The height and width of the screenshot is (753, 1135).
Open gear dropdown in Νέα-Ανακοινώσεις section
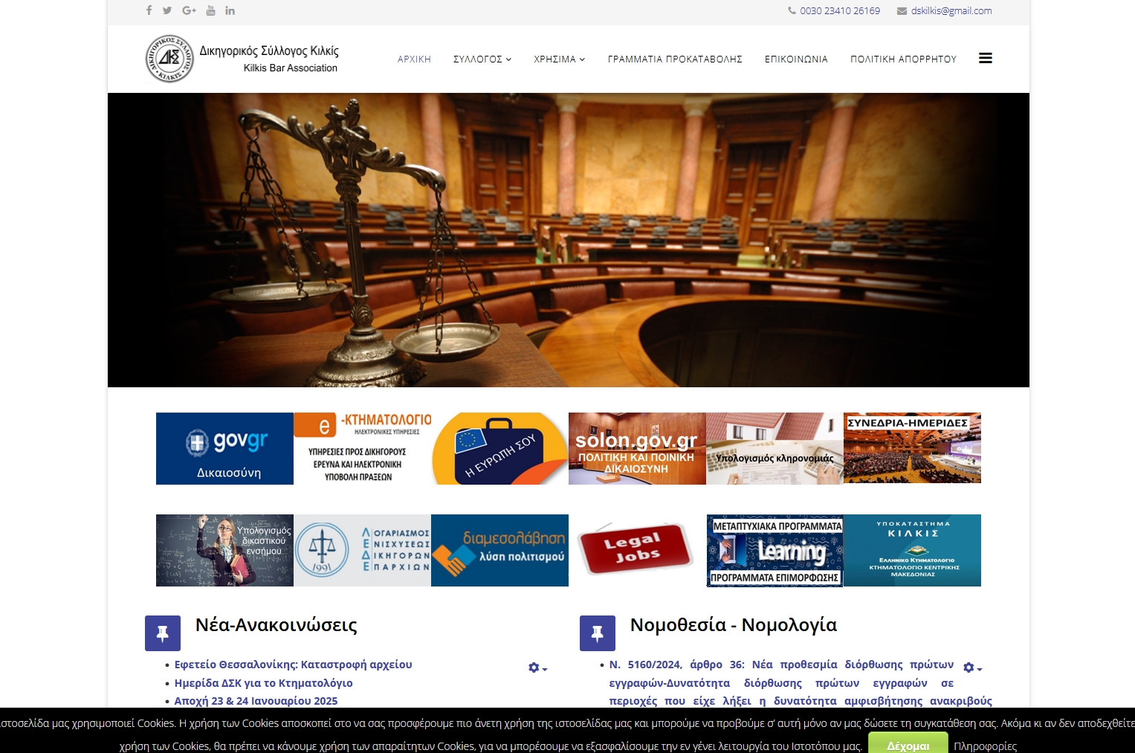pos(537,668)
